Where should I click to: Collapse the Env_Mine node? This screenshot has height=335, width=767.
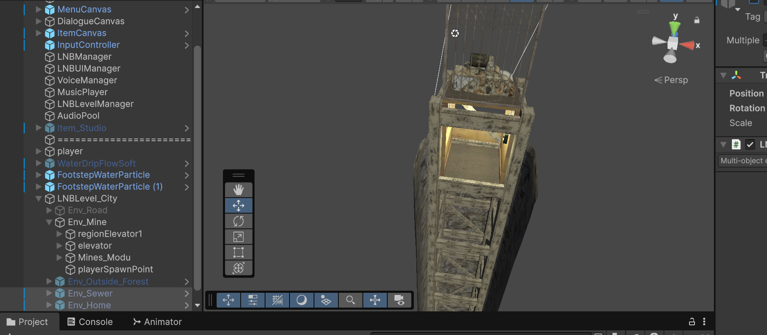coord(49,222)
